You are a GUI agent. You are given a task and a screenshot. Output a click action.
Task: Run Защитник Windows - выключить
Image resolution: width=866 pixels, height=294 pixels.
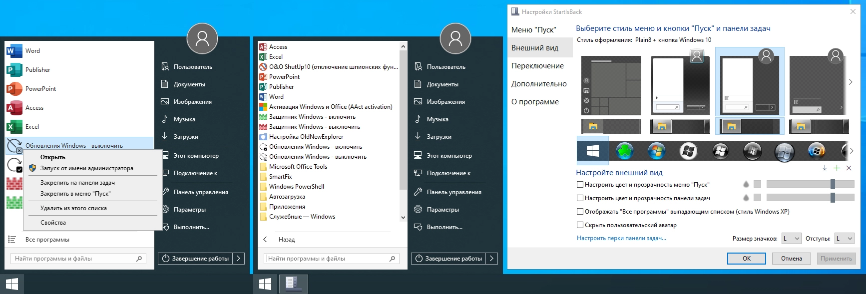309,127
